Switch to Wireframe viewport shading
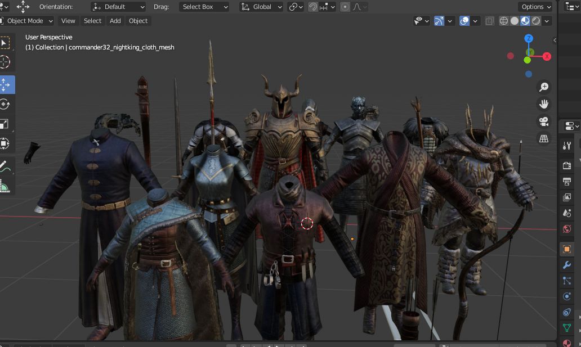The image size is (581, 347). point(503,21)
